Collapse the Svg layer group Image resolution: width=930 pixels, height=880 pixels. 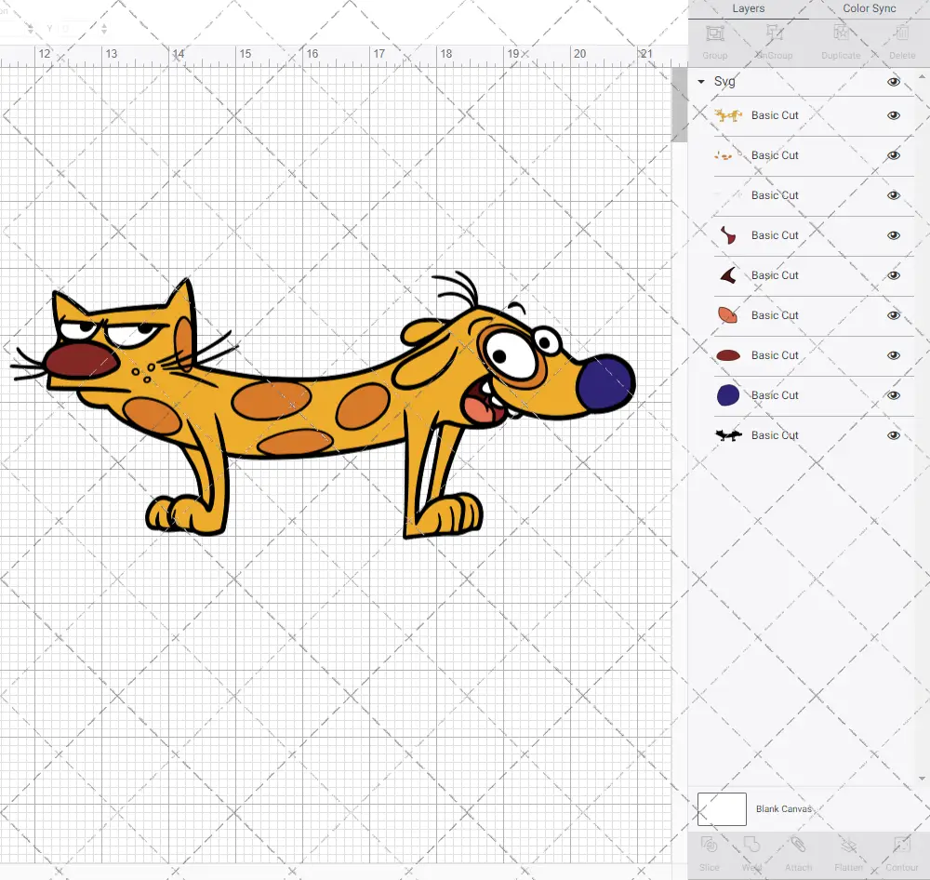(x=701, y=81)
